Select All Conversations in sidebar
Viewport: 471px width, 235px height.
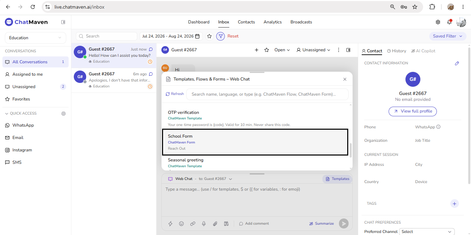tap(36, 62)
